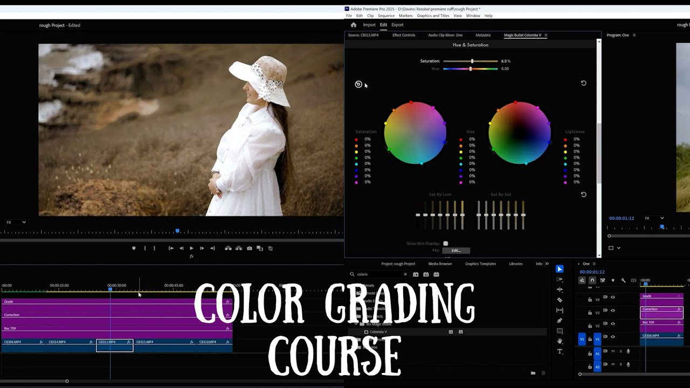690x388 pixels.
Task: Click timeline wrench settings icon
Action: (x=623, y=280)
